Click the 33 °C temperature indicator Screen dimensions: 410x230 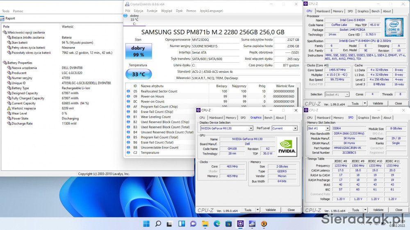coord(138,74)
